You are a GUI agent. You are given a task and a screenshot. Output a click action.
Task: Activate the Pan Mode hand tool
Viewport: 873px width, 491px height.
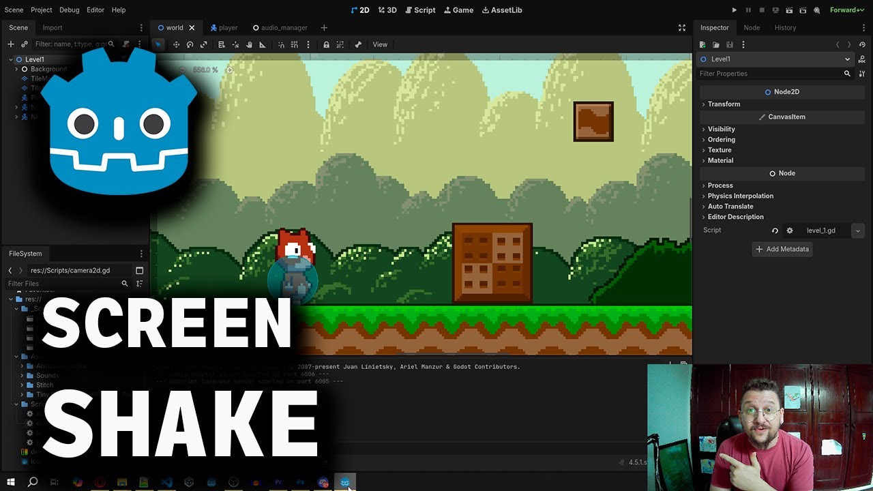[x=249, y=44]
